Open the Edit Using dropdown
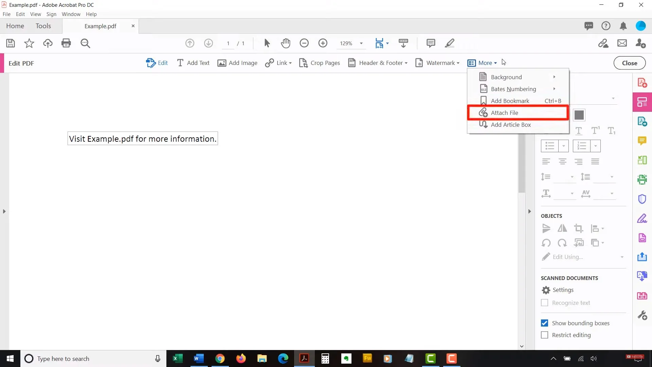 tap(622, 257)
